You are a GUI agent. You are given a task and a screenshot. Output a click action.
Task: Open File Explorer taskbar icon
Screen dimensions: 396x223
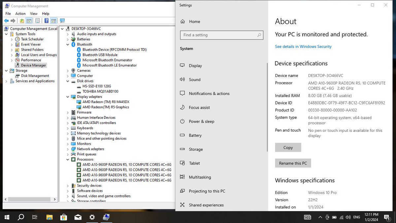tap(49, 217)
